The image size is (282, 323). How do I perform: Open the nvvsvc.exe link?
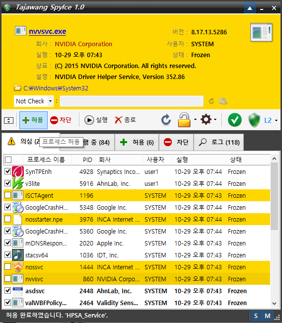click(x=47, y=31)
